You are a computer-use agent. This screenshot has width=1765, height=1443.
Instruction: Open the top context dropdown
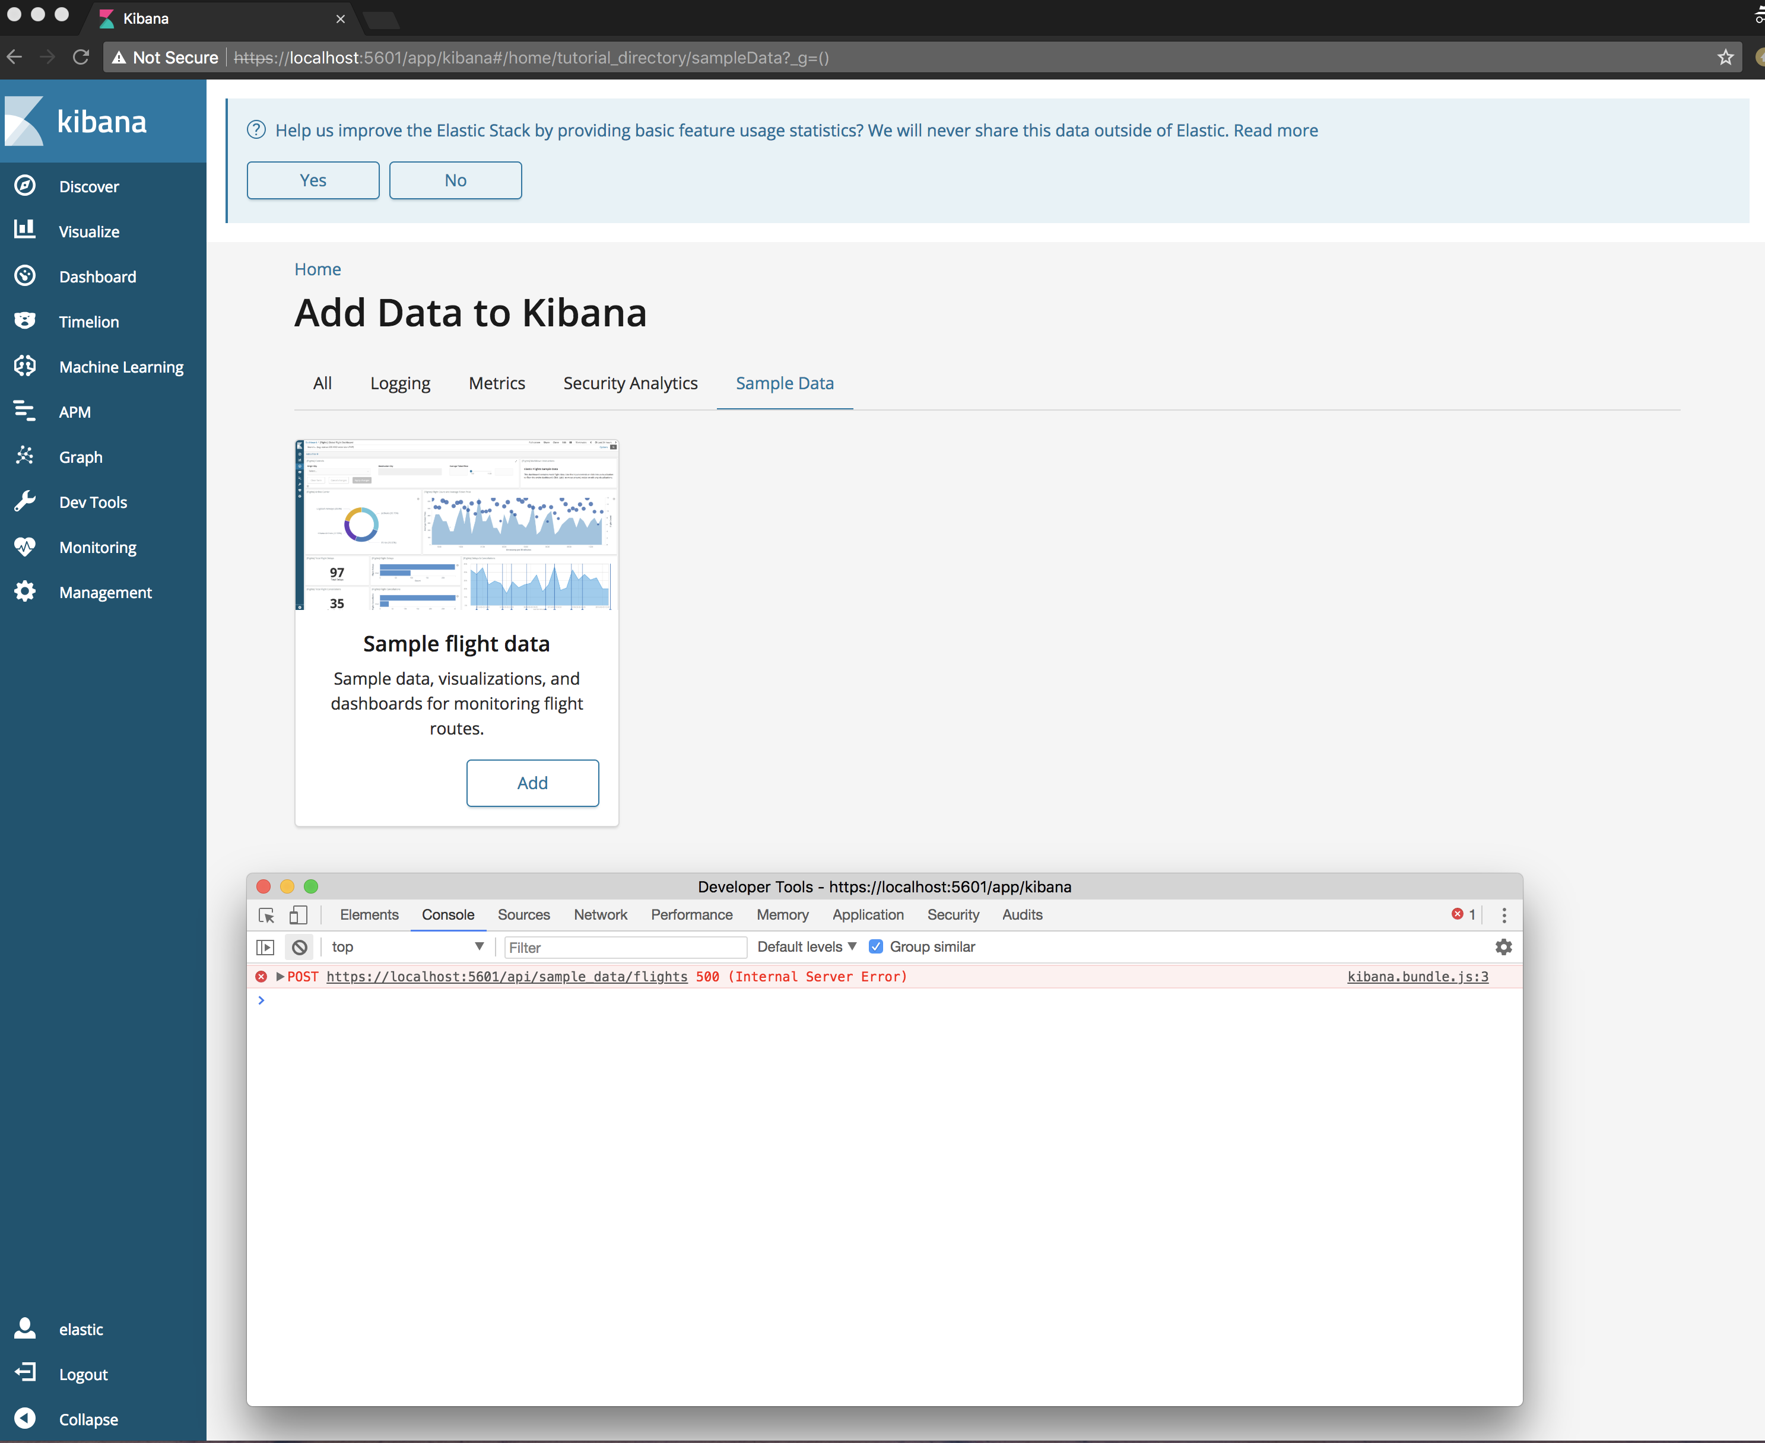tap(407, 947)
